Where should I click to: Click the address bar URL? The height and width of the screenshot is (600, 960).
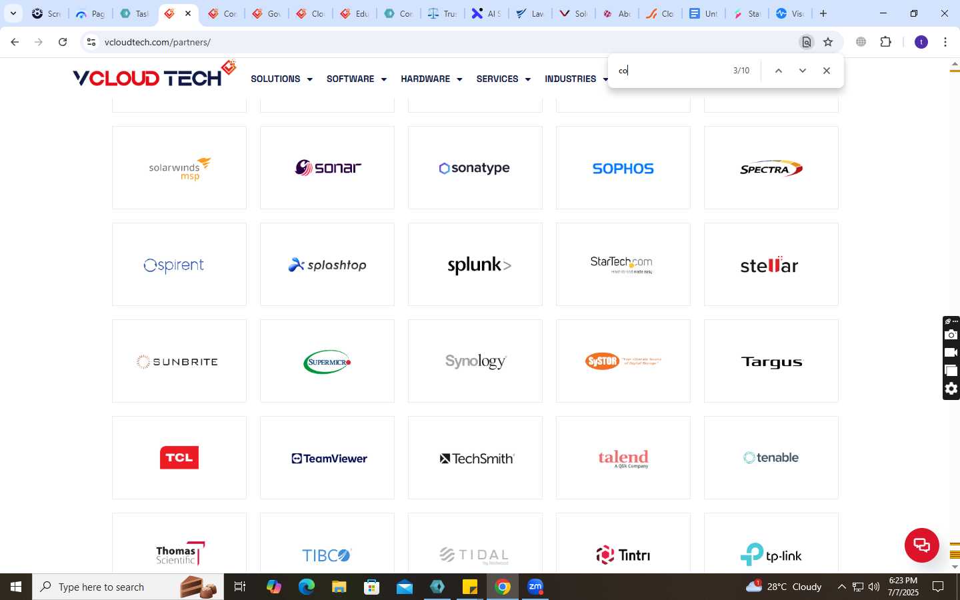coord(157,42)
